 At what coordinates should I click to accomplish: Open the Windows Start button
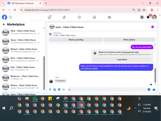(x=4, y=108)
